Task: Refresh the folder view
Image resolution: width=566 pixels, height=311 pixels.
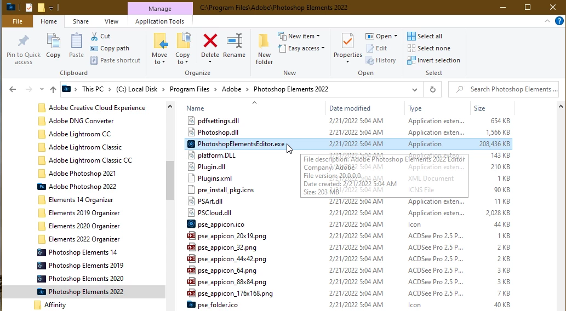Action: (x=432, y=89)
